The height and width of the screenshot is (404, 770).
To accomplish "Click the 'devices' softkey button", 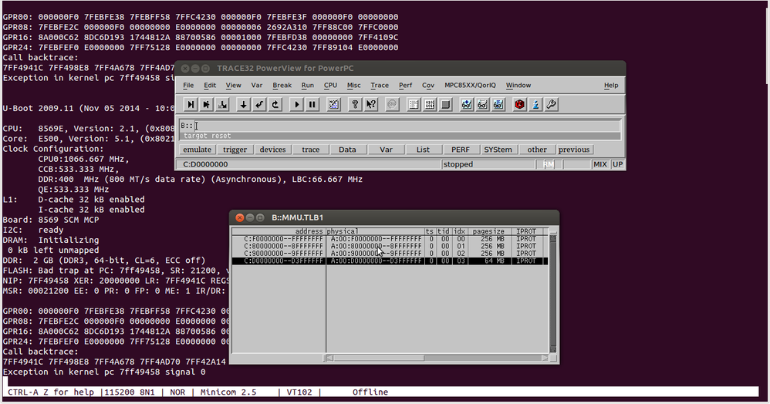I will (x=272, y=150).
